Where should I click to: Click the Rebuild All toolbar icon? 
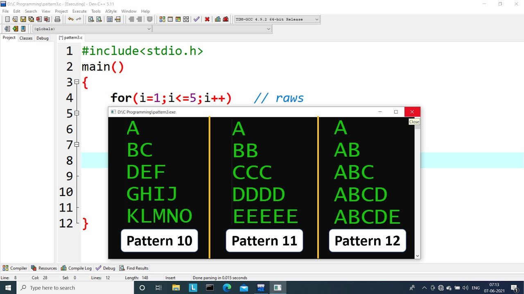tap(186, 19)
